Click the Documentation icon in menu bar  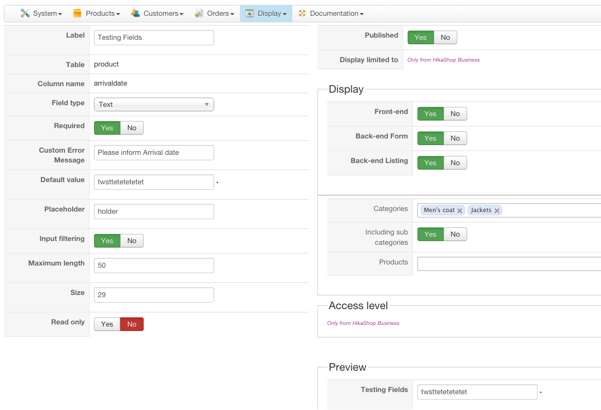[302, 13]
